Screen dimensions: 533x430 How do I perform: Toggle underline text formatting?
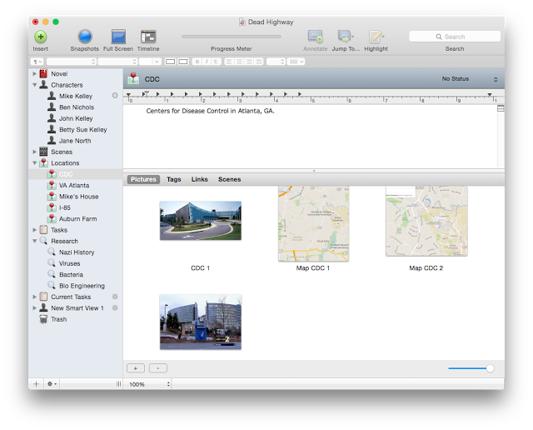[x=216, y=62]
